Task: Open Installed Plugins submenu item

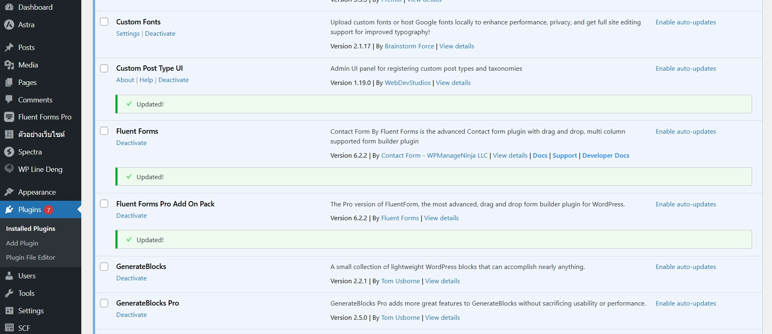Action: 30,228
